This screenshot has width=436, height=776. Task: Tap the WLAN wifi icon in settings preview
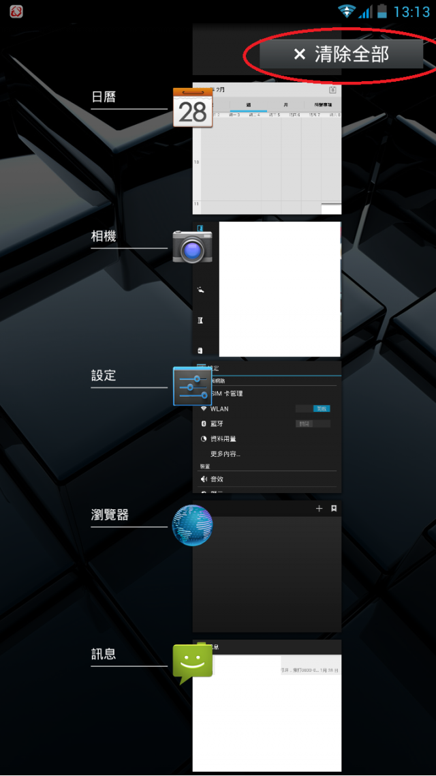(203, 408)
